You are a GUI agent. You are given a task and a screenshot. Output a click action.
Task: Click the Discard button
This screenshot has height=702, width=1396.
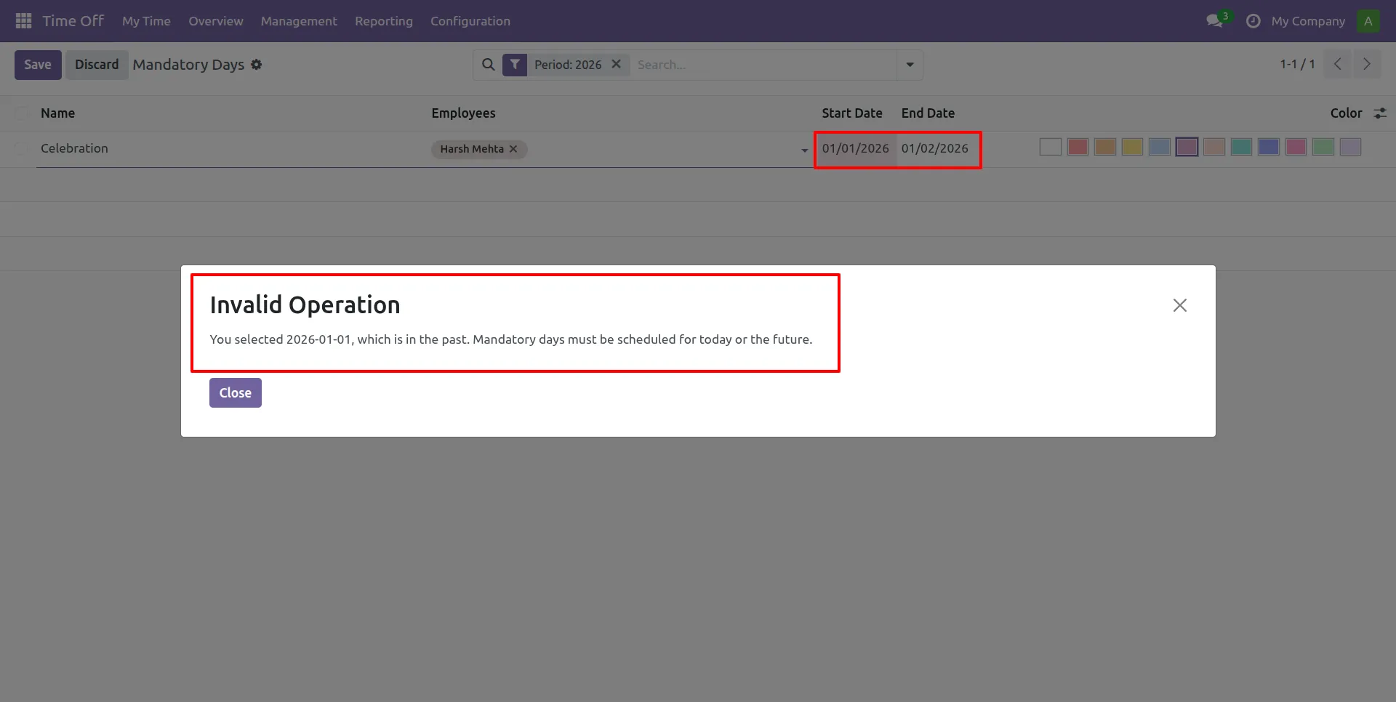[97, 64]
